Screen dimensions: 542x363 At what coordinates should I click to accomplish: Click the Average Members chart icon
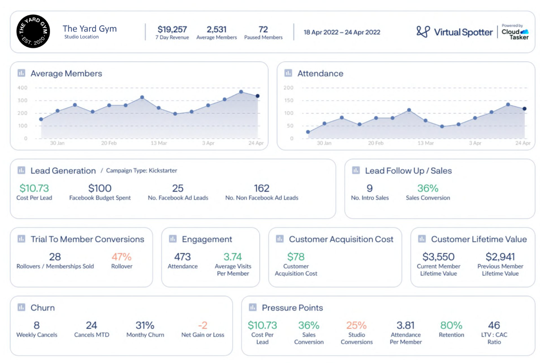click(21, 73)
